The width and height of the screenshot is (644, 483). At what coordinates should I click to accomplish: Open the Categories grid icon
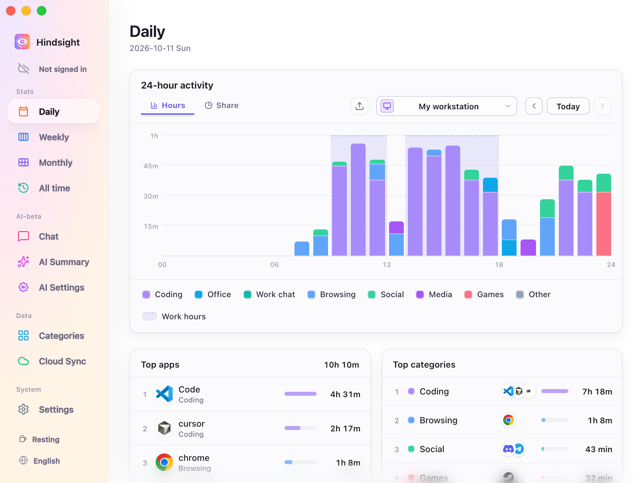(23, 335)
